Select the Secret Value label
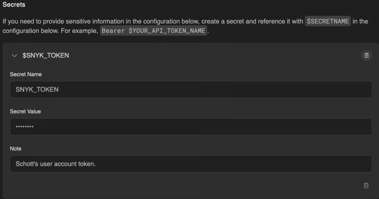The image size is (379, 199). 26,111
